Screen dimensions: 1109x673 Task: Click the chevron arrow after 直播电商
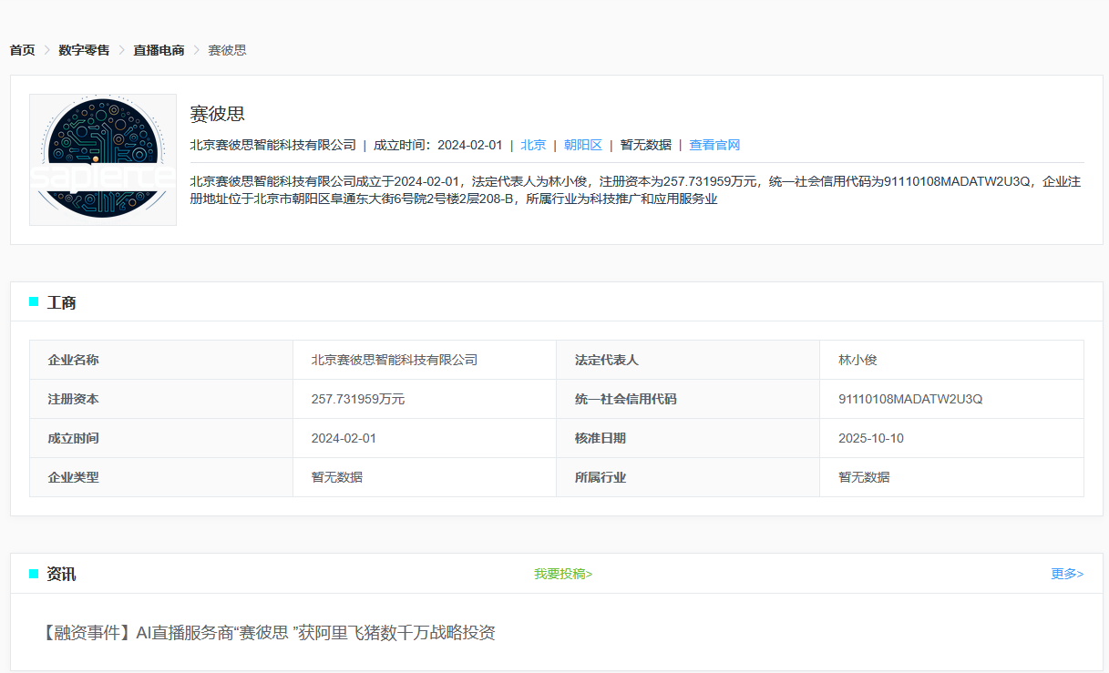[196, 50]
